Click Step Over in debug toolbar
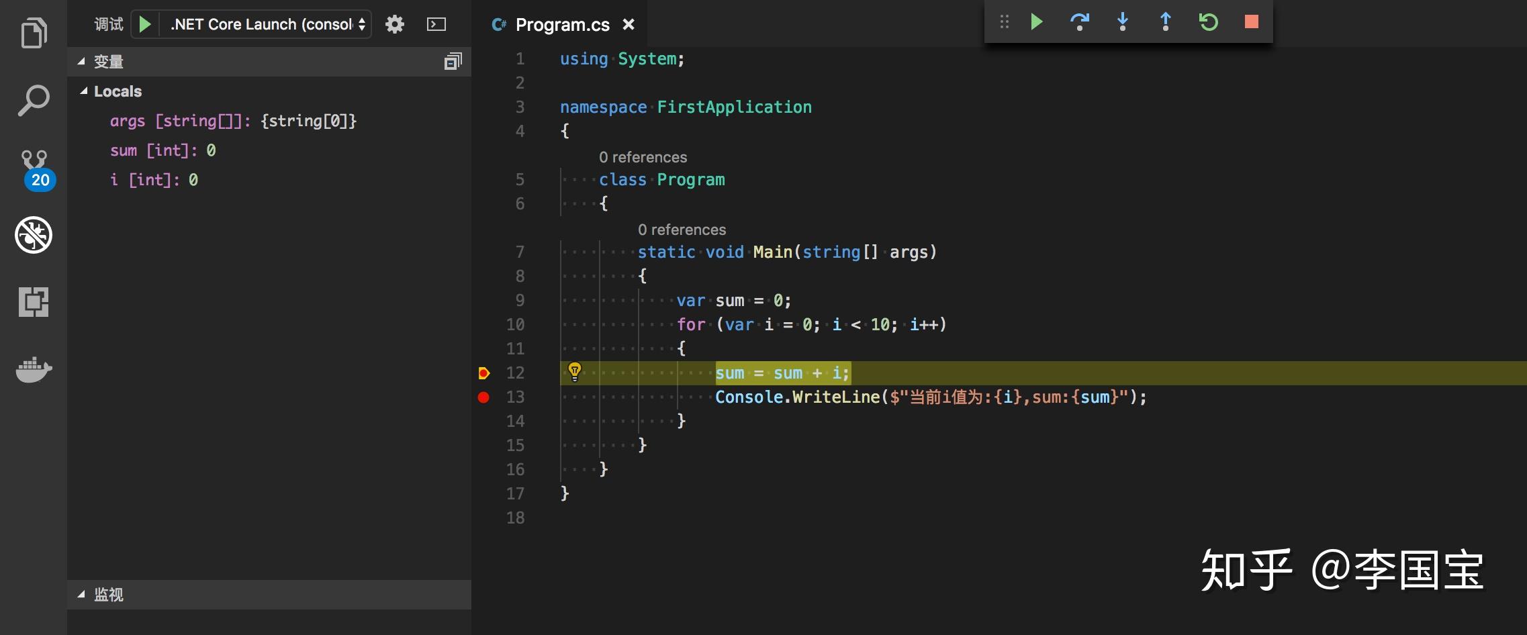This screenshot has height=635, width=1527. [x=1079, y=22]
